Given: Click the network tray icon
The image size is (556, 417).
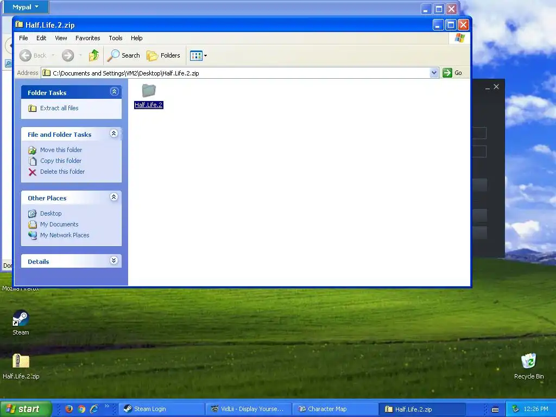Looking at the screenshot, I should click(516, 409).
